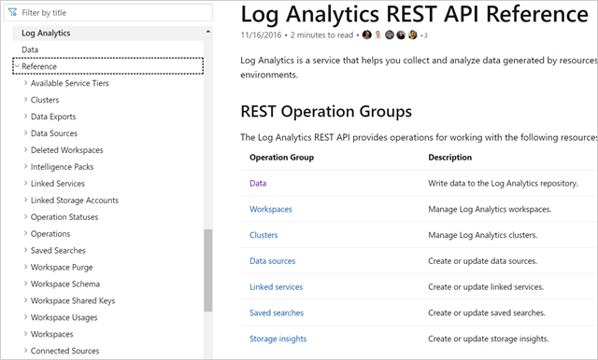
Task: Click the sidebar vertical scrollbar thumb
Action: pos(207,270)
